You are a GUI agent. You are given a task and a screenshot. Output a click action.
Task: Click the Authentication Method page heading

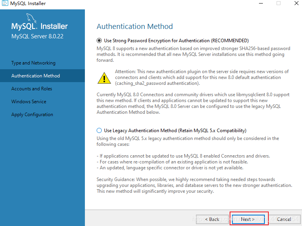click(135, 26)
